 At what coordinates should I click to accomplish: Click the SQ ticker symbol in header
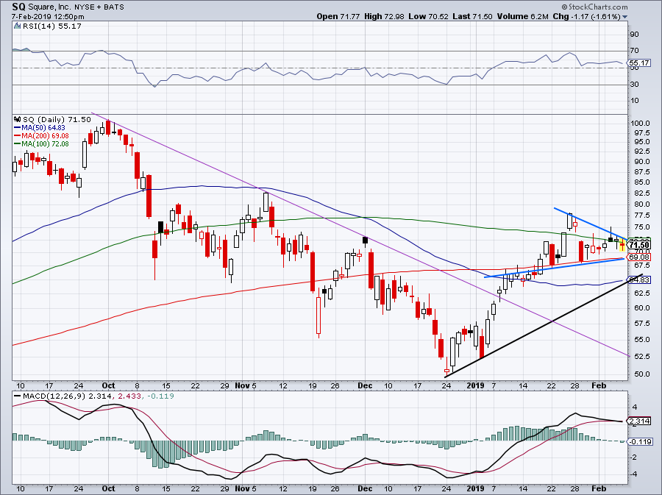click(x=18, y=7)
